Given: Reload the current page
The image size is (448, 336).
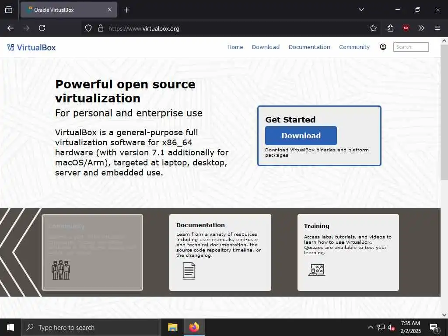Looking at the screenshot, I should 42,28.
